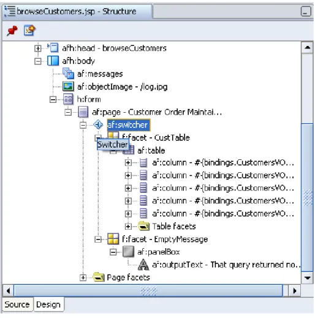Click the af:page document icon

click(83, 112)
